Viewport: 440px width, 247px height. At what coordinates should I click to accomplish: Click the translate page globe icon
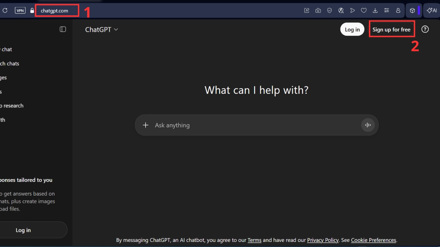[341, 11]
